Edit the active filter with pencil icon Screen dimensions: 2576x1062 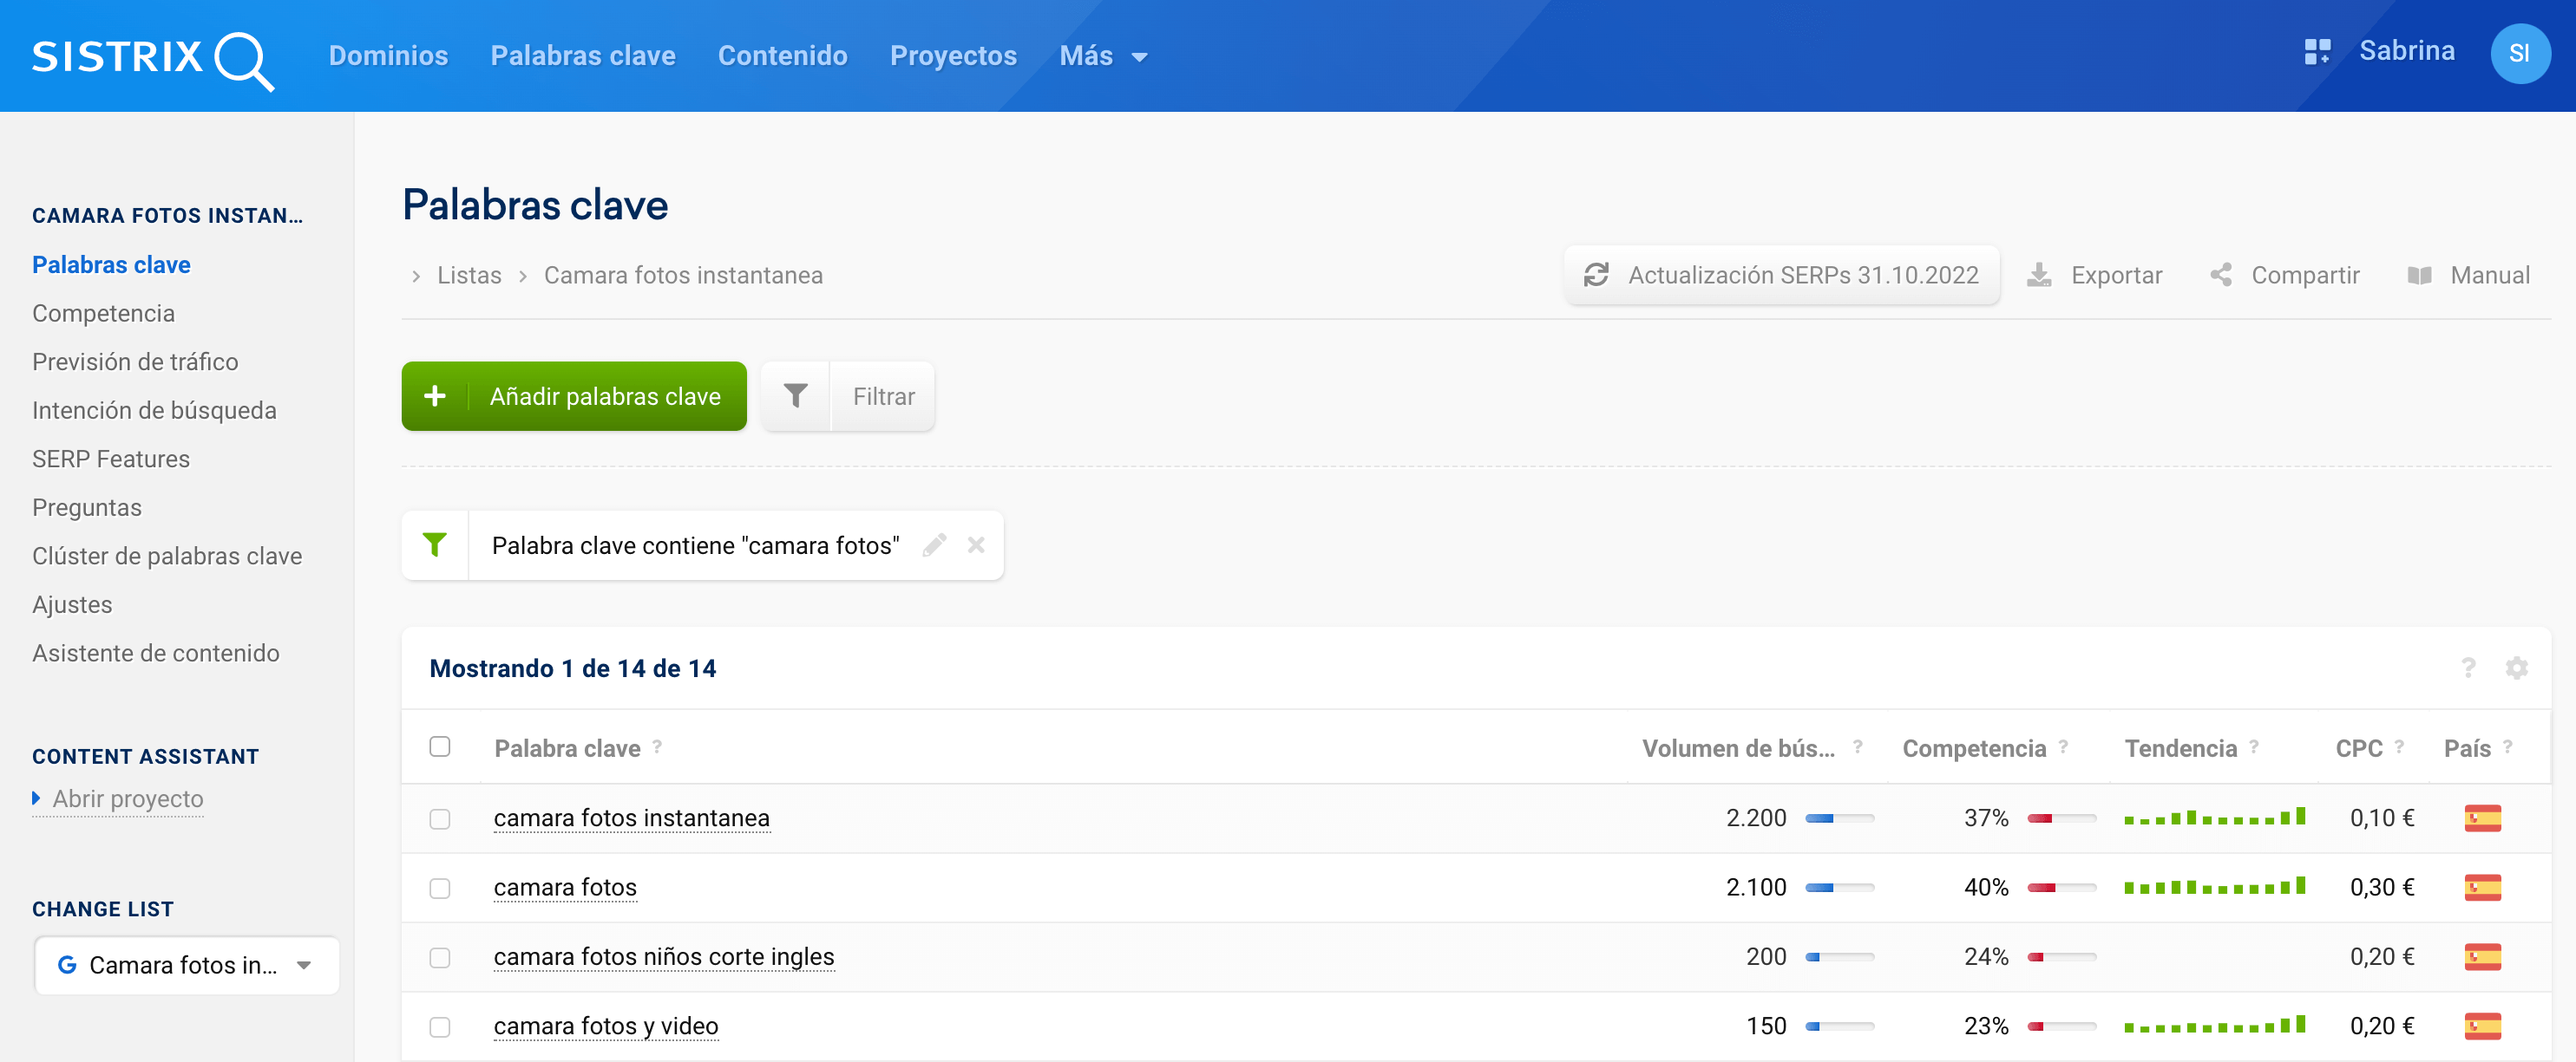934,545
